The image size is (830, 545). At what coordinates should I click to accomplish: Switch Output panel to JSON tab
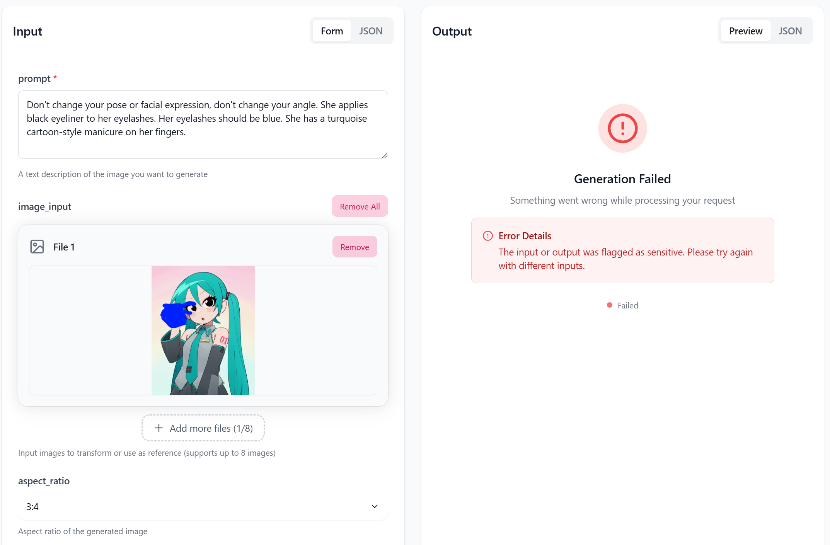pos(790,31)
